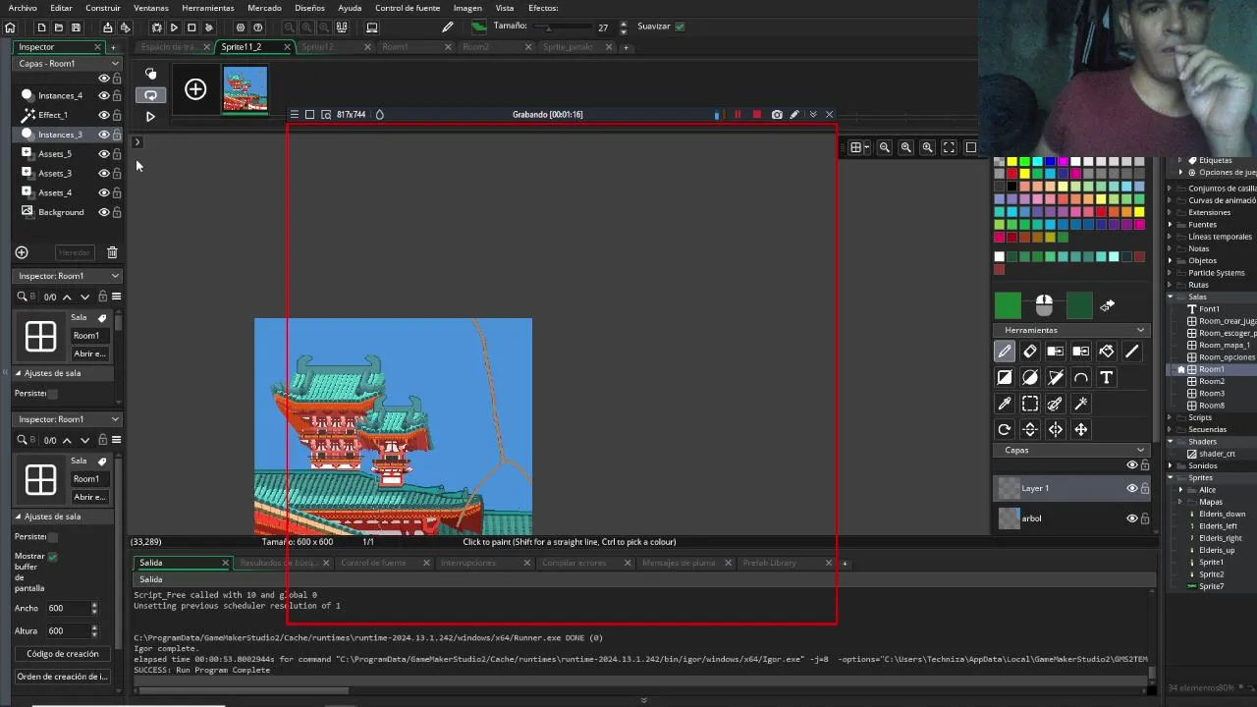Image resolution: width=1257 pixels, height=707 pixels.
Task: Click the Debug bug icon in toolbar
Action: pos(156,27)
